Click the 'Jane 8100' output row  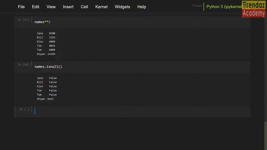(46, 33)
